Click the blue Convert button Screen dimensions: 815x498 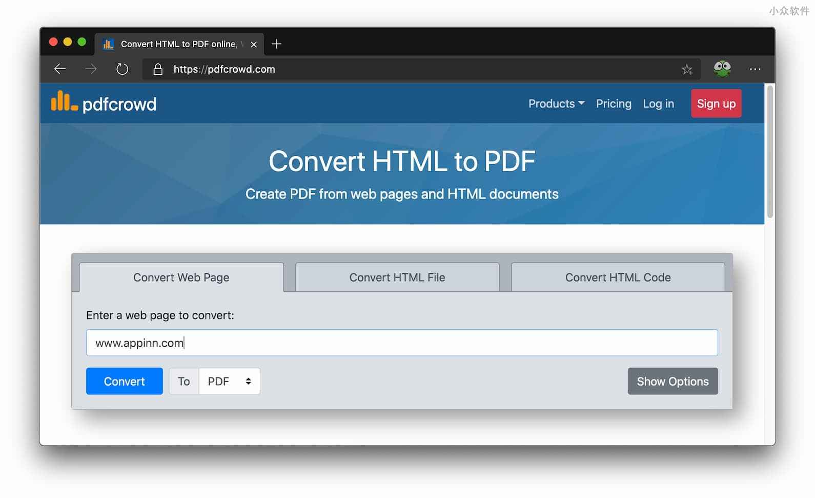pos(125,381)
